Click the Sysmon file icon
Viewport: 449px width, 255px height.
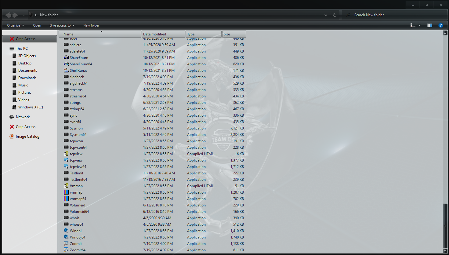(x=66, y=128)
